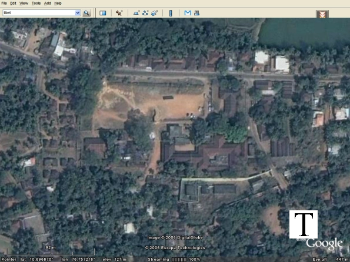Screen dimensions: 350x262
Task: Click the white T square overlay
Action: click(304, 224)
